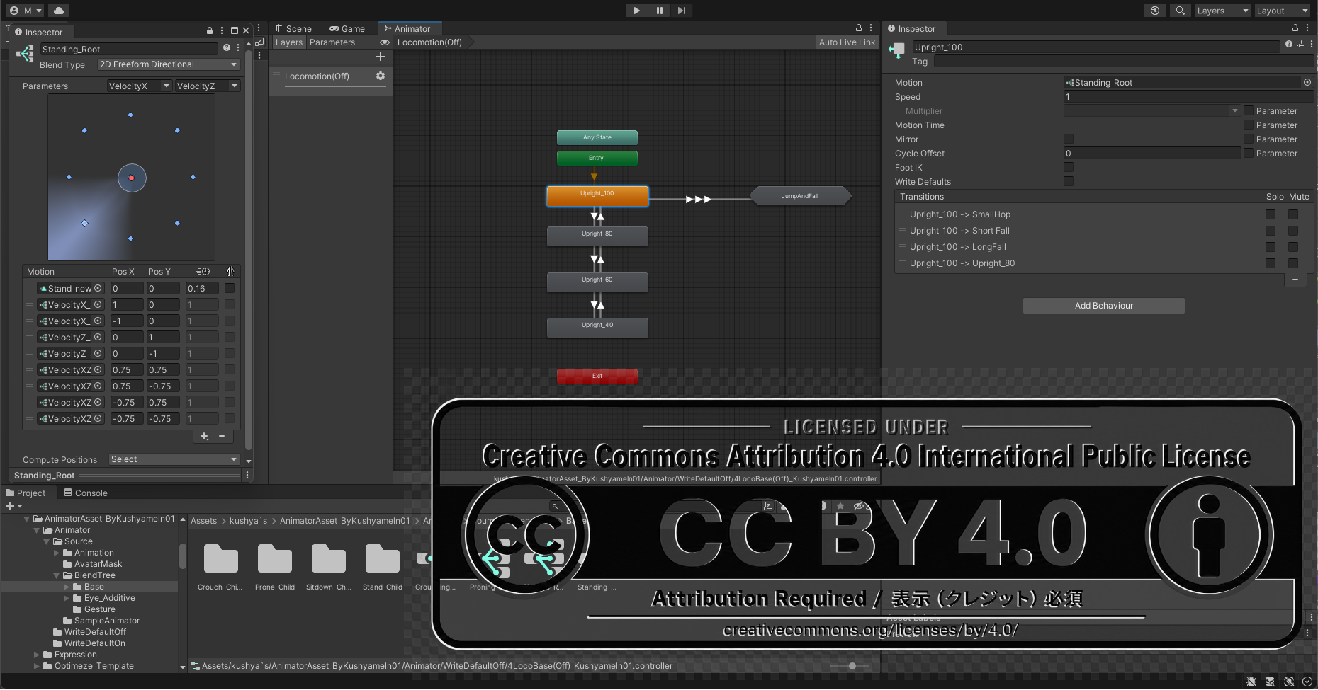Screen dimensions: 1318x690
Task: Enable the Mirror checkbox
Action: (x=1069, y=139)
